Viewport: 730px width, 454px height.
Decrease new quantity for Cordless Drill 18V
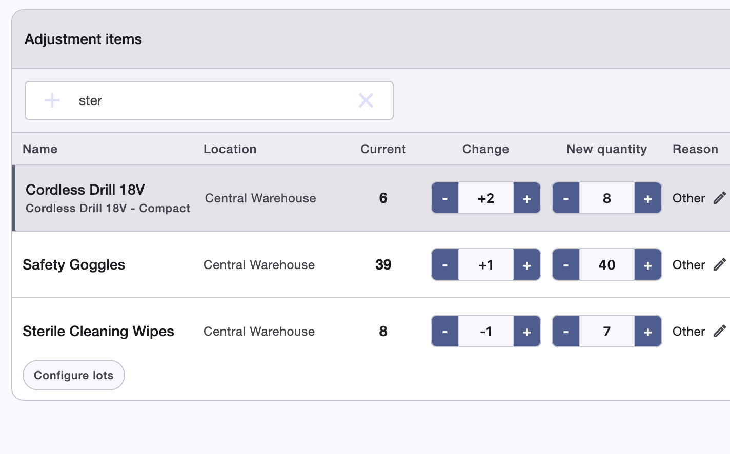point(566,198)
